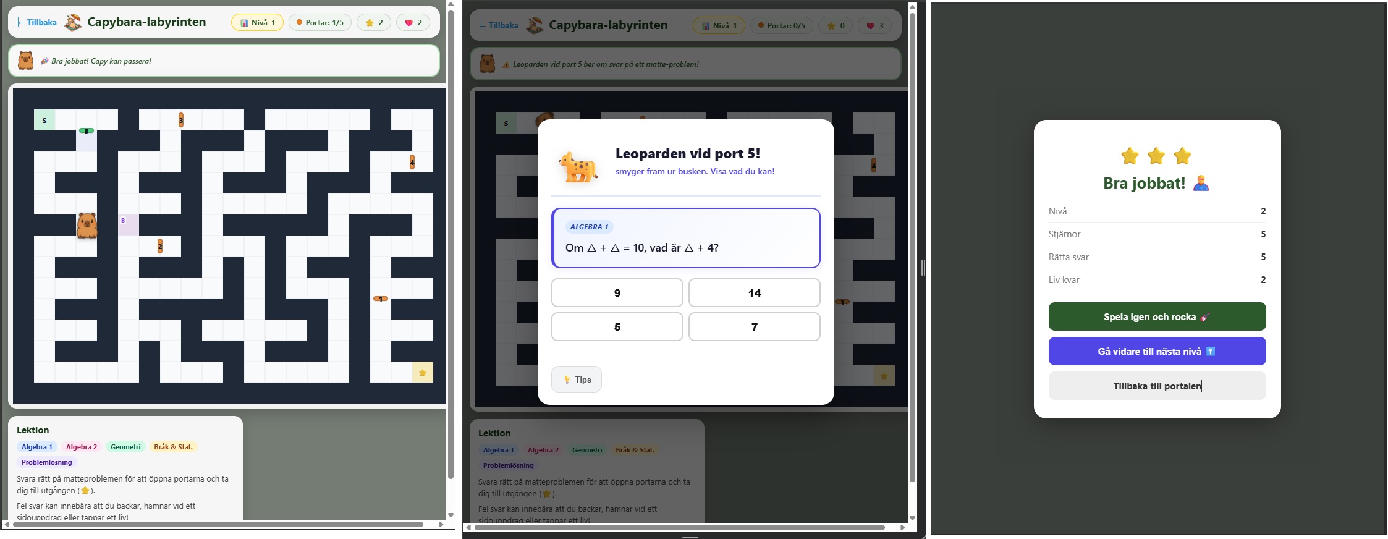This screenshot has width=1388, height=539.
Task: Select the Problemlösning tag in the Portar 1/5 Lektion panel
Action: (x=47, y=462)
